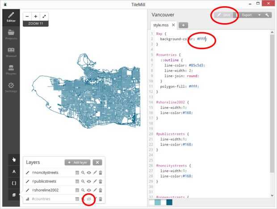Screen dimensions: 277x209
Task: Delete the publicstreets layer
Action: (101, 181)
